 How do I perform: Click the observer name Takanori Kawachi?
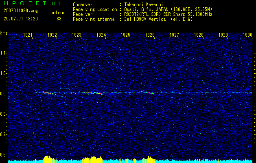click(x=144, y=4)
